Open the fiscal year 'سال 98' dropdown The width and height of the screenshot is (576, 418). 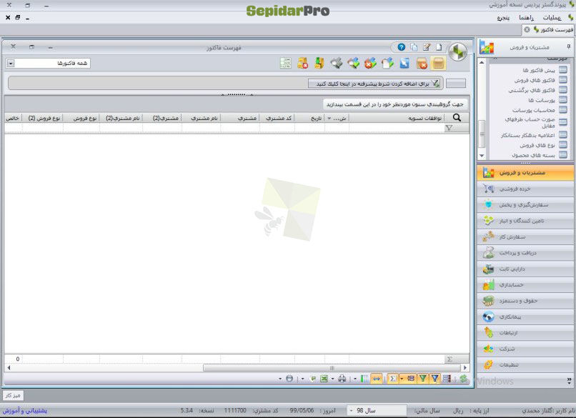pos(376,410)
